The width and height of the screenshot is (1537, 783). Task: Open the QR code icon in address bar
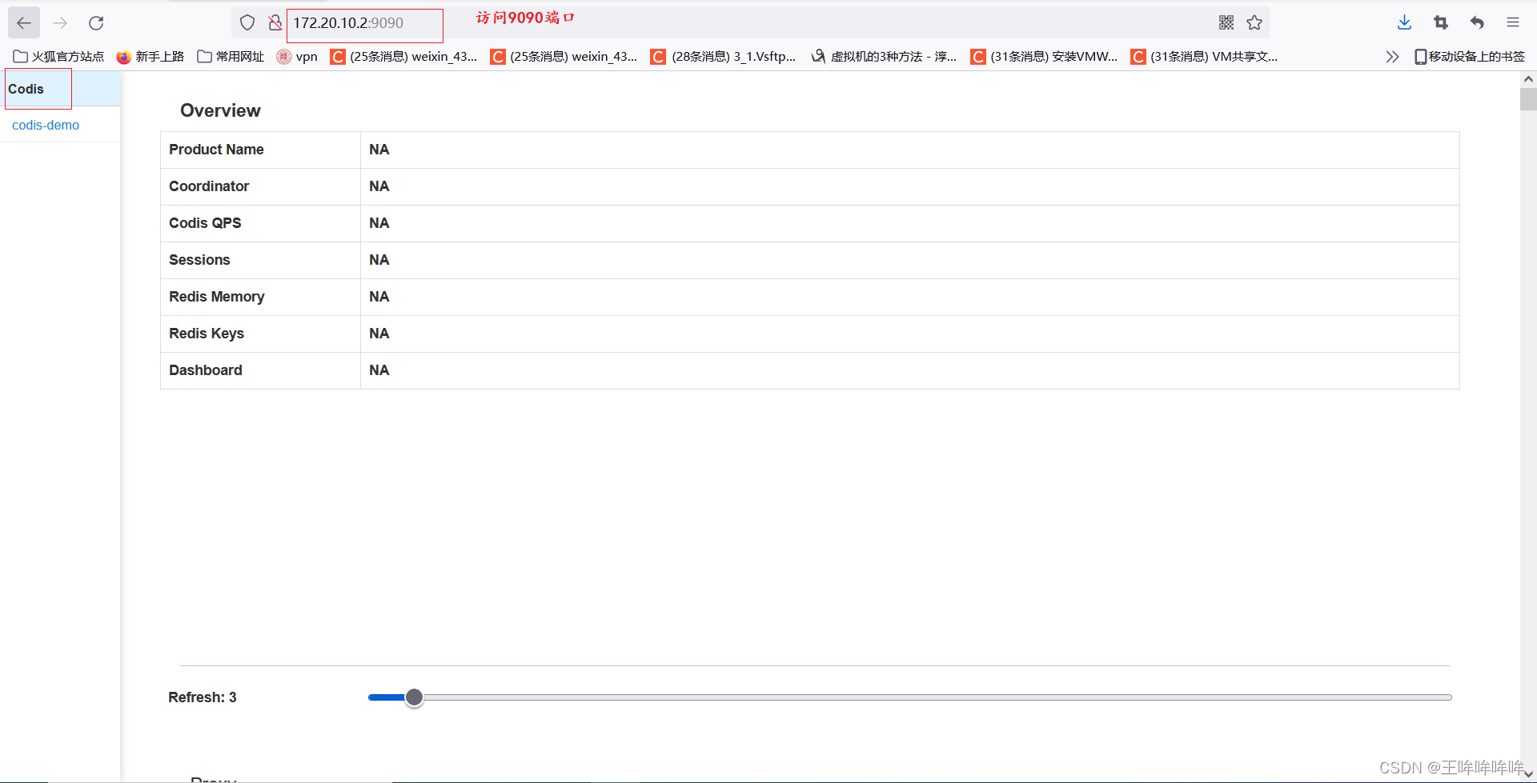[1226, 23]
